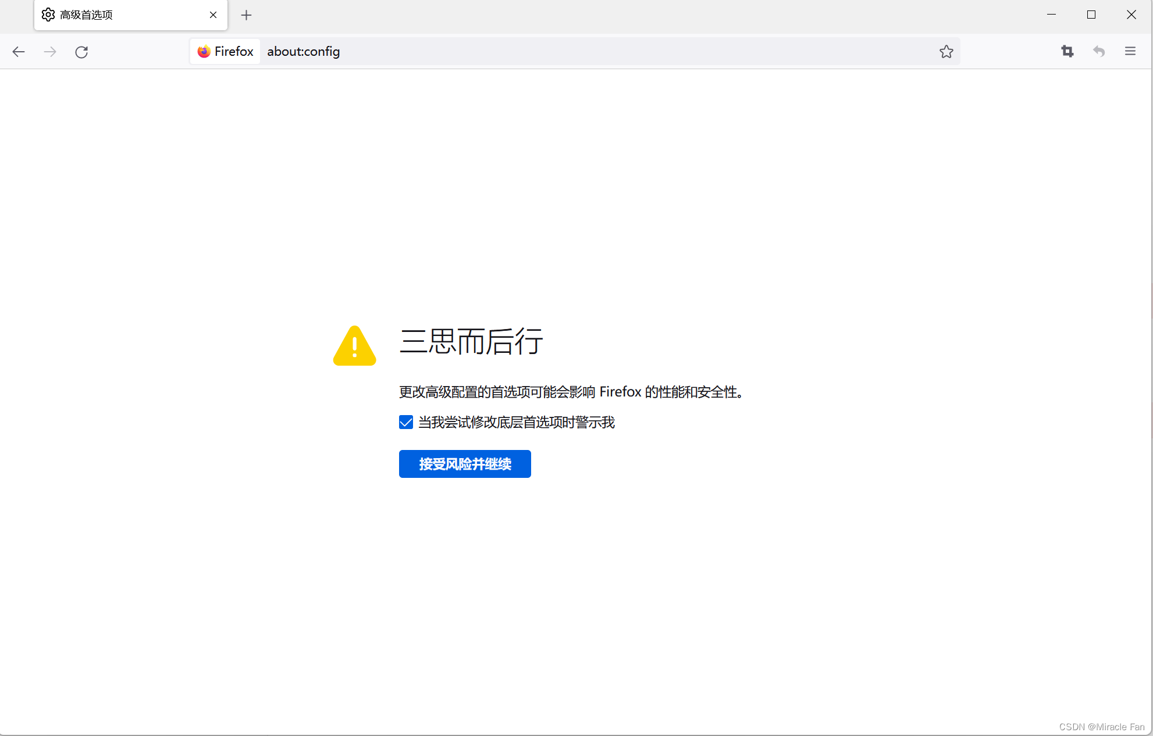The width and height of the screenshot is (1153, 736).
Task: Reload the current page
Action: coord(81,52)
